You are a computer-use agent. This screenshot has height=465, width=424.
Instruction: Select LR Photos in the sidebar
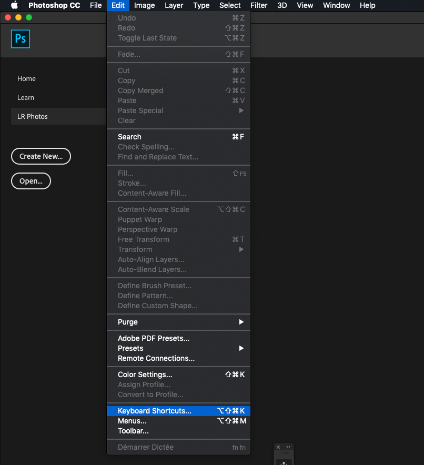click(x=33, y=116)
